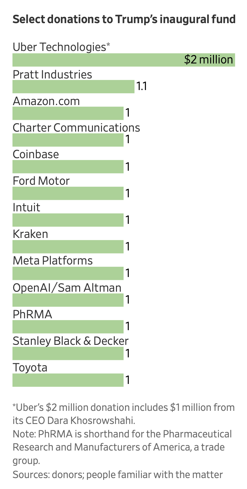Click the OpenAI/Sam Altman label
Screen dimensions: 247x489
tap(67, 287)
